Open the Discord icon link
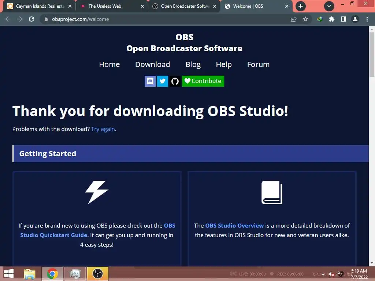375x281 pixels. tap(150, 81)
